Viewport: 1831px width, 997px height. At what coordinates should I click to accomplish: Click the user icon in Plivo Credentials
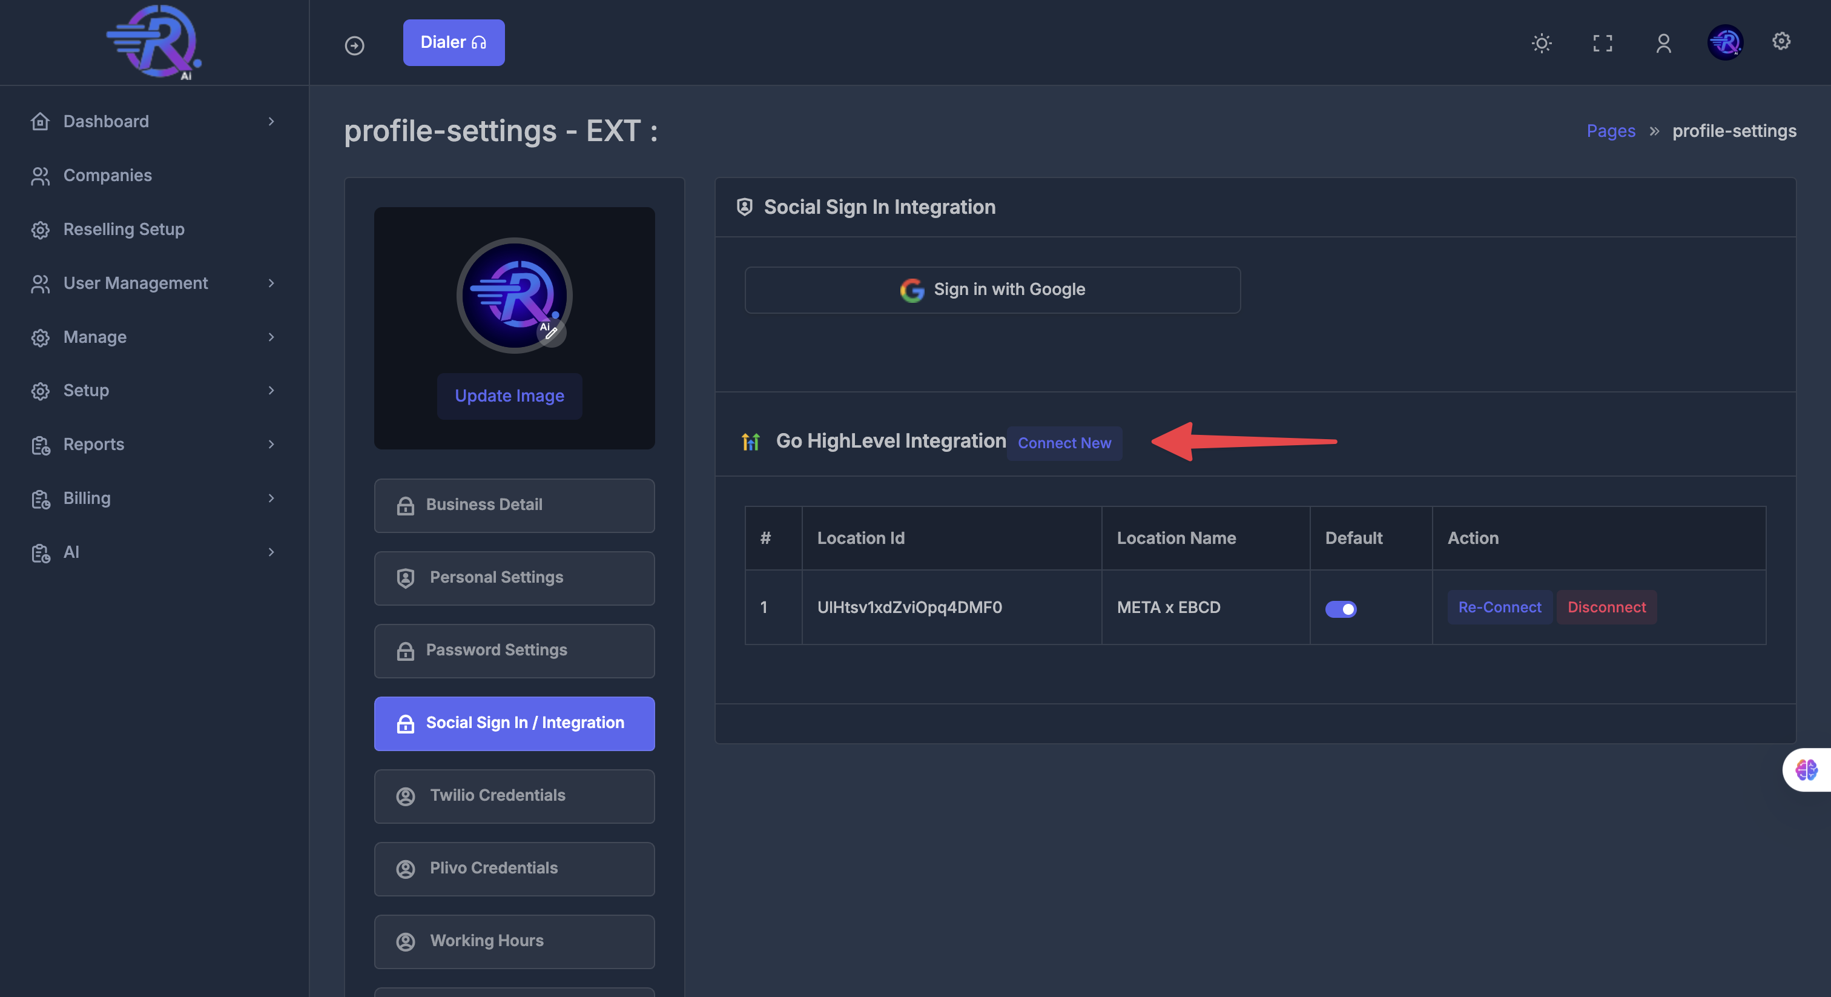[405, 868]
